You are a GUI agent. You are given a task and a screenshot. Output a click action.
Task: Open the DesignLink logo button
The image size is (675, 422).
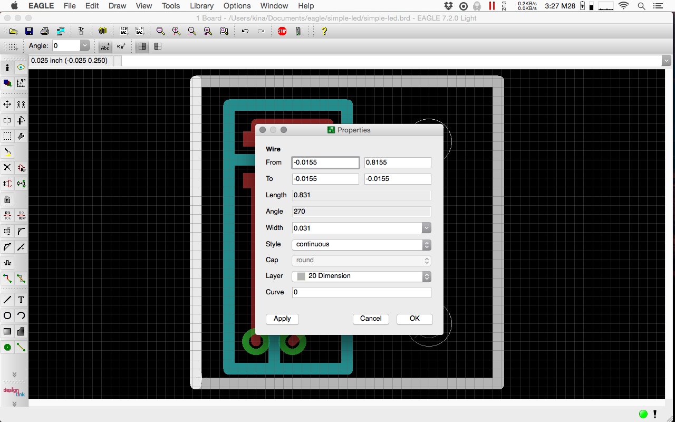point(14,392)
